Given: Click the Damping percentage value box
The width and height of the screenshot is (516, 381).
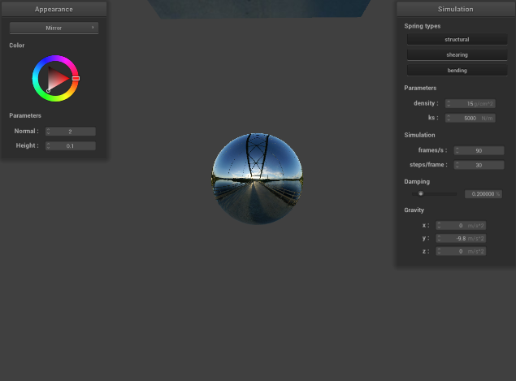Looking at the screenshot, I should tap(483, 194).
